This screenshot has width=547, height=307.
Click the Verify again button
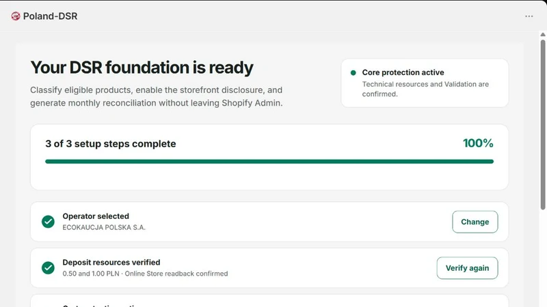pos(467,268)
